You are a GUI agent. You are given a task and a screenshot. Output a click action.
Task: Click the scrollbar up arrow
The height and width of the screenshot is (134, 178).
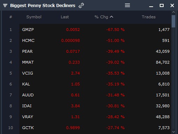pos(173,12)
